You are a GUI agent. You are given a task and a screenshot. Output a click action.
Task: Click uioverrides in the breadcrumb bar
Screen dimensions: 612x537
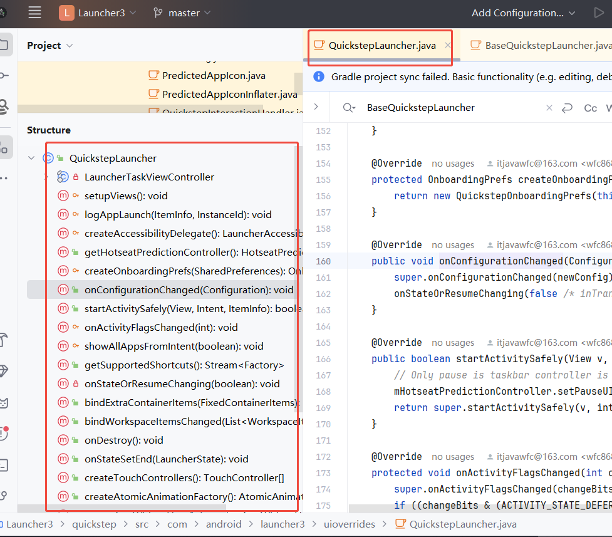point(350,524)
